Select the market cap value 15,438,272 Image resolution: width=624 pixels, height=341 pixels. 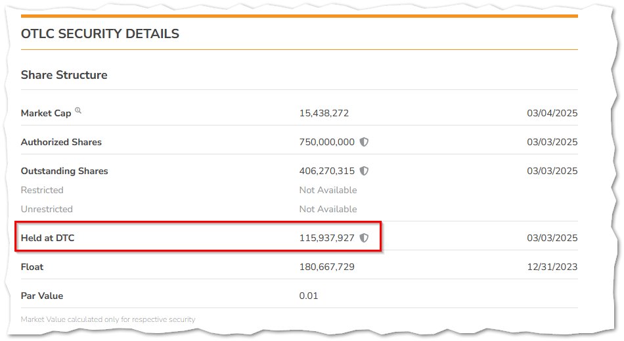point(324,114)
